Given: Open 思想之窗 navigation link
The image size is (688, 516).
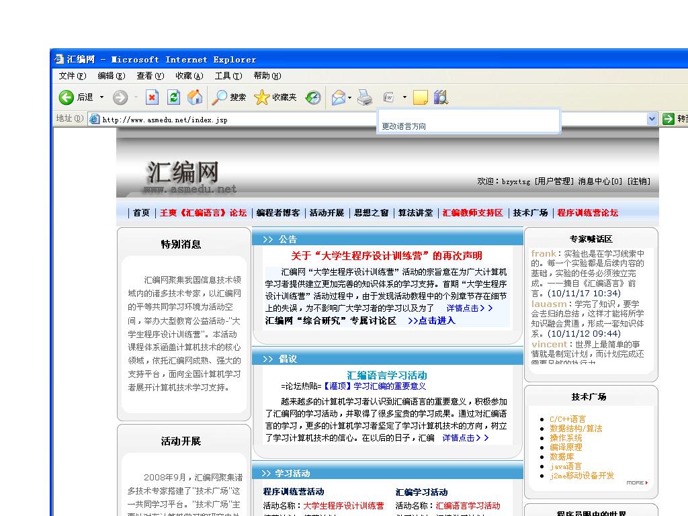Looking at the screenshot, I should click(x=371, y=213).
